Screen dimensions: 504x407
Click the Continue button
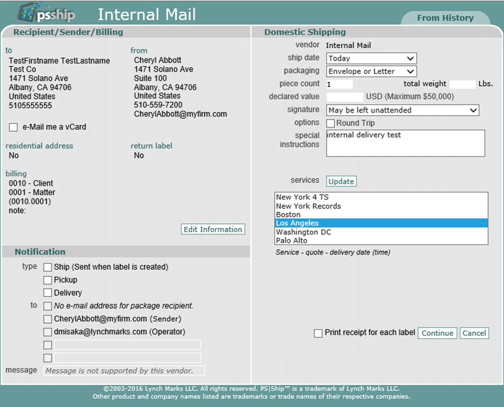[x=437, y=333]
